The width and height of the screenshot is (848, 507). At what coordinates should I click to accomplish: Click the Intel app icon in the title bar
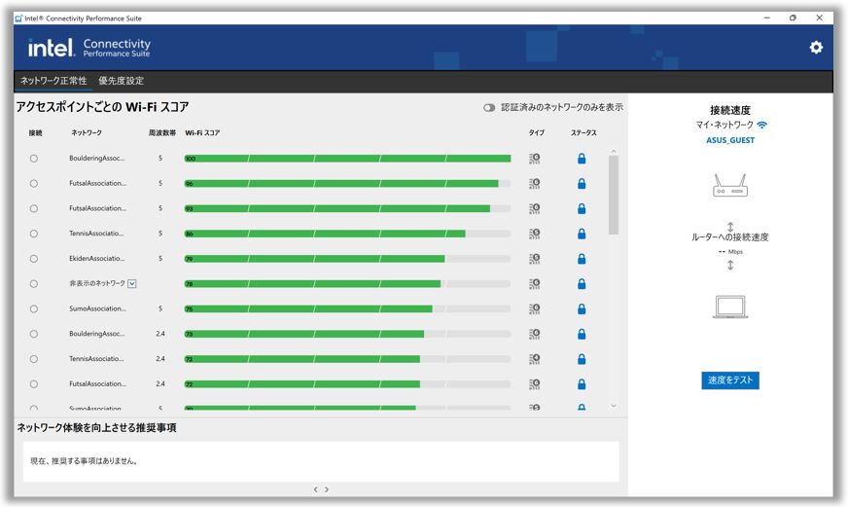(x=18, y=18)
